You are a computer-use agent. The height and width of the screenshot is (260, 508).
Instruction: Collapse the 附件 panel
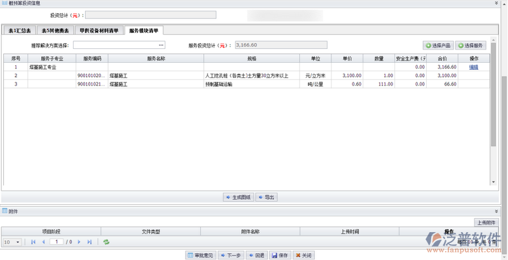point(497,211)
